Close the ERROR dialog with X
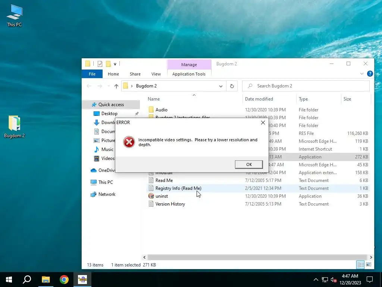The width and height of the screenshot is (382, 287). click(x=263, y=123)
